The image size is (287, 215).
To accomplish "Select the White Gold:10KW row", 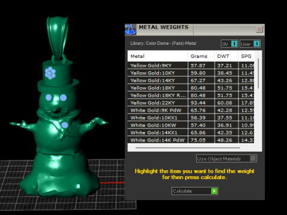I will click(191, 125).
